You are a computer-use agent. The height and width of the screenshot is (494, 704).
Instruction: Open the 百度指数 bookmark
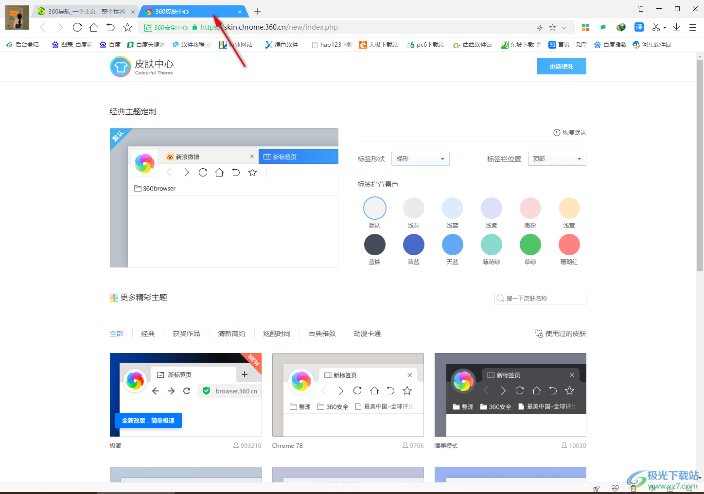click(x=610, y=44)
